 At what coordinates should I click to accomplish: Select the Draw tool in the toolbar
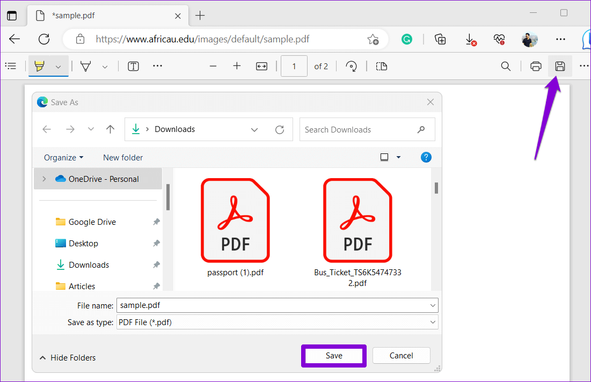coord(84,65)
